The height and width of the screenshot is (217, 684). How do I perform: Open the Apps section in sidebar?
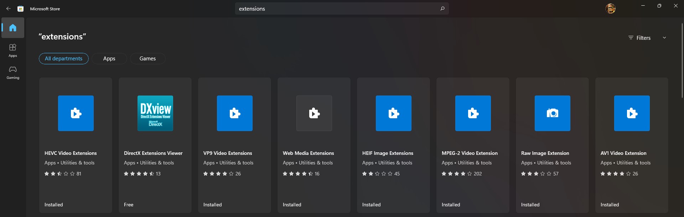13,50
